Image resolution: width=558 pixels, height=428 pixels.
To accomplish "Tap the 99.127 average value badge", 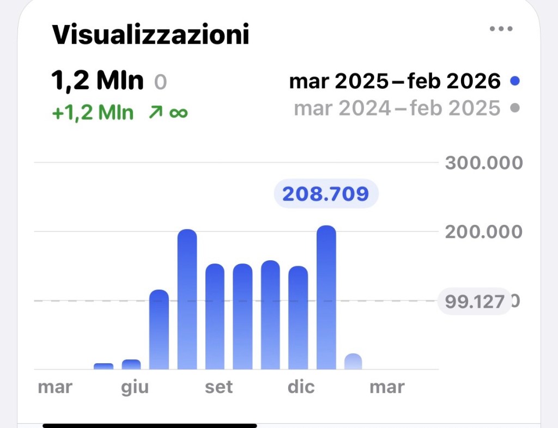I will click(475, 302).
